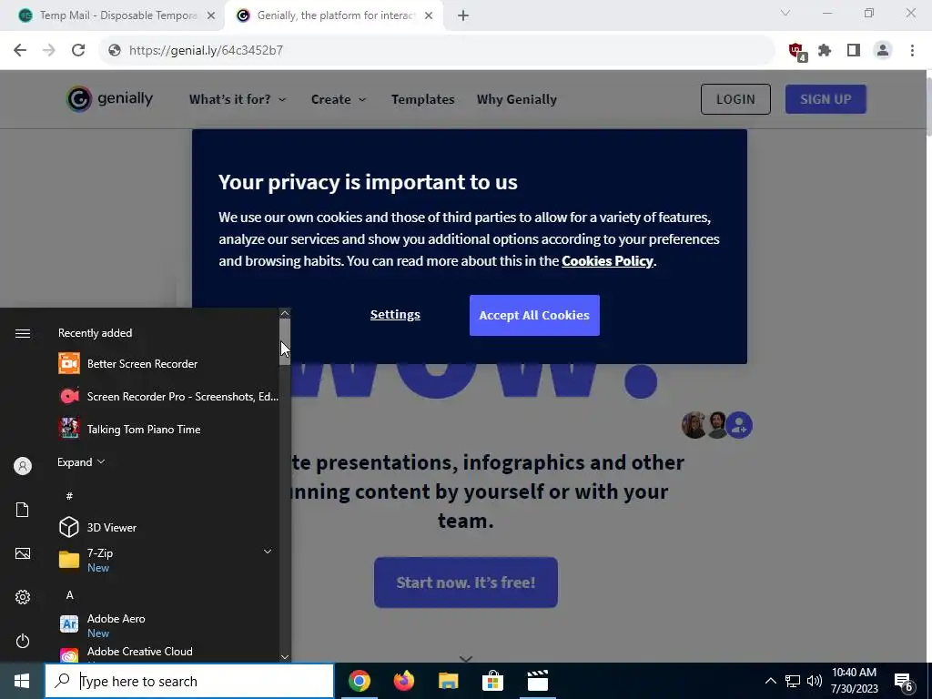Image resolution: width=932 pixels, height=699 pixels.
Task: Click the Windows Start button
Action: 22,681
